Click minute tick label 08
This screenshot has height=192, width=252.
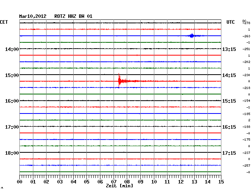pos(127,182)
